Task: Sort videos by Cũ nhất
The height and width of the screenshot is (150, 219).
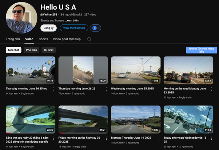Action: pos(49,50)
